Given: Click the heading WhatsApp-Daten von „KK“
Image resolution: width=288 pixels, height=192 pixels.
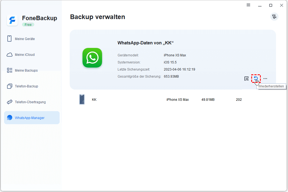Looking at the screenshot, I should tap(145, 43).
